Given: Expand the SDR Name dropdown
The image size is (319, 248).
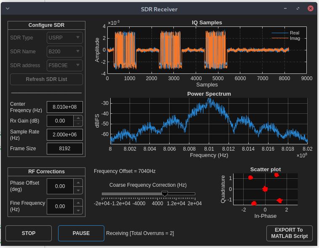Looking at the screenshot, I should pyautogui.click(x=65, y=52).
